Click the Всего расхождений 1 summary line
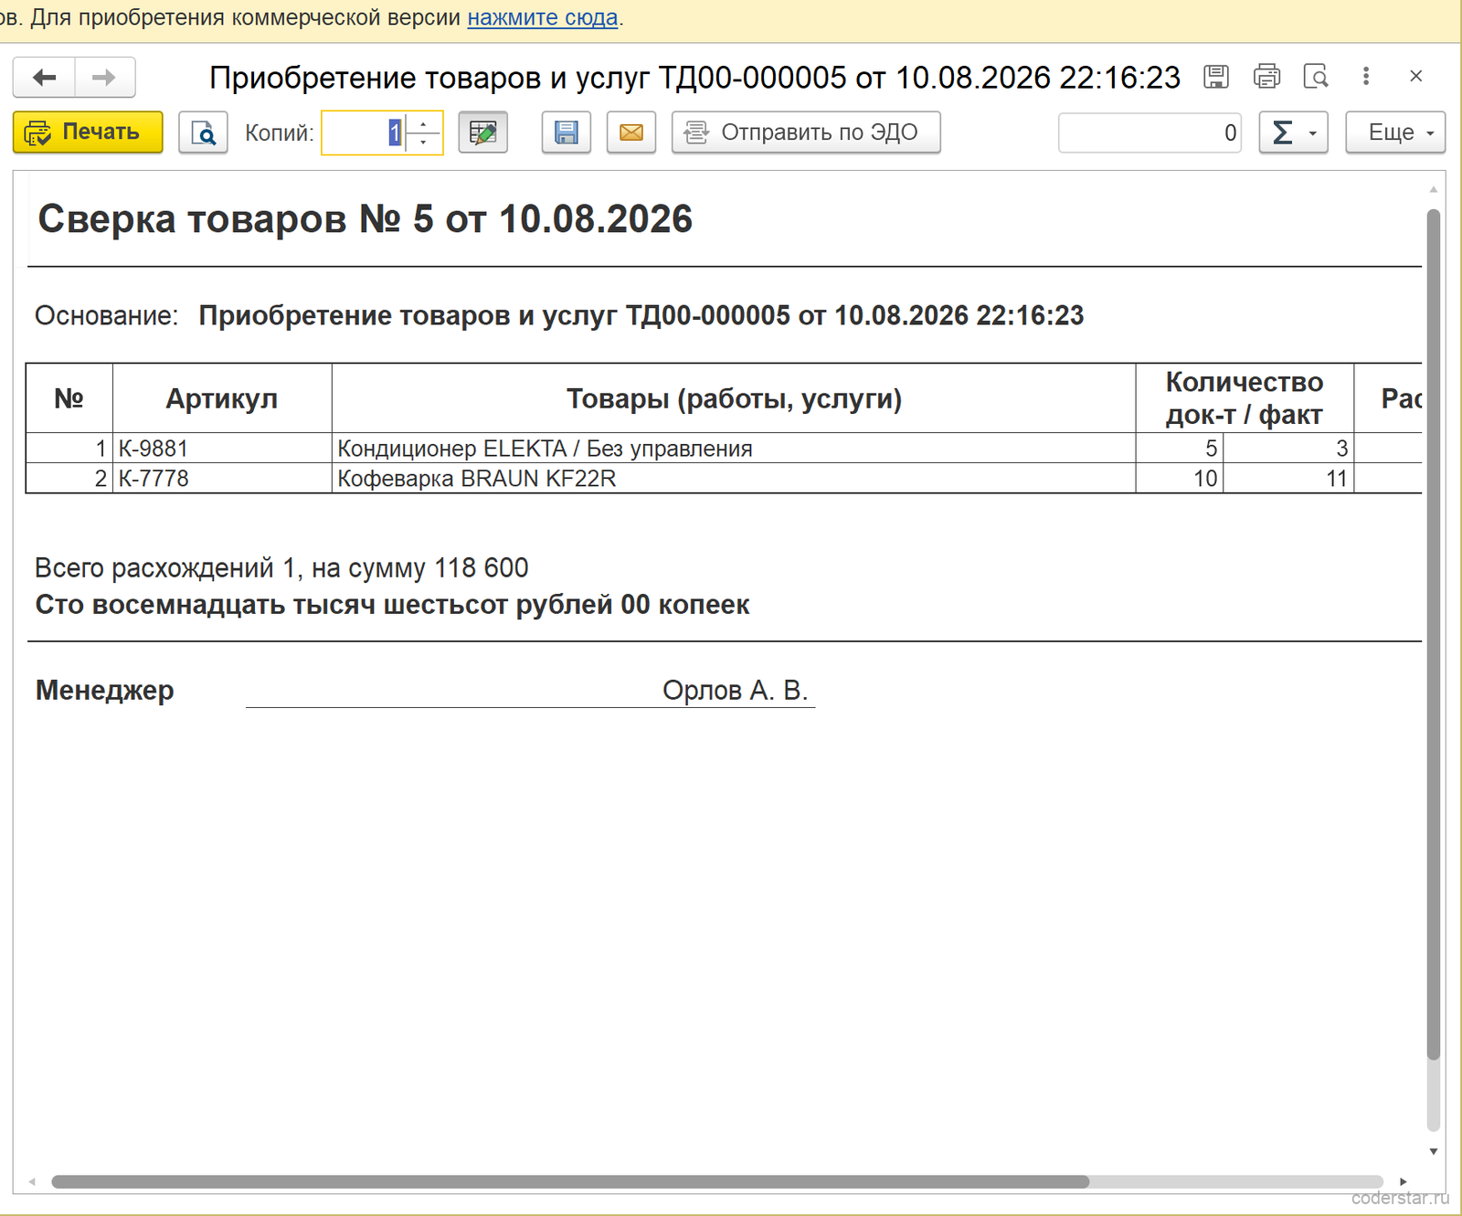The height and width of the screenshot is (1216, 1462). 281,568
